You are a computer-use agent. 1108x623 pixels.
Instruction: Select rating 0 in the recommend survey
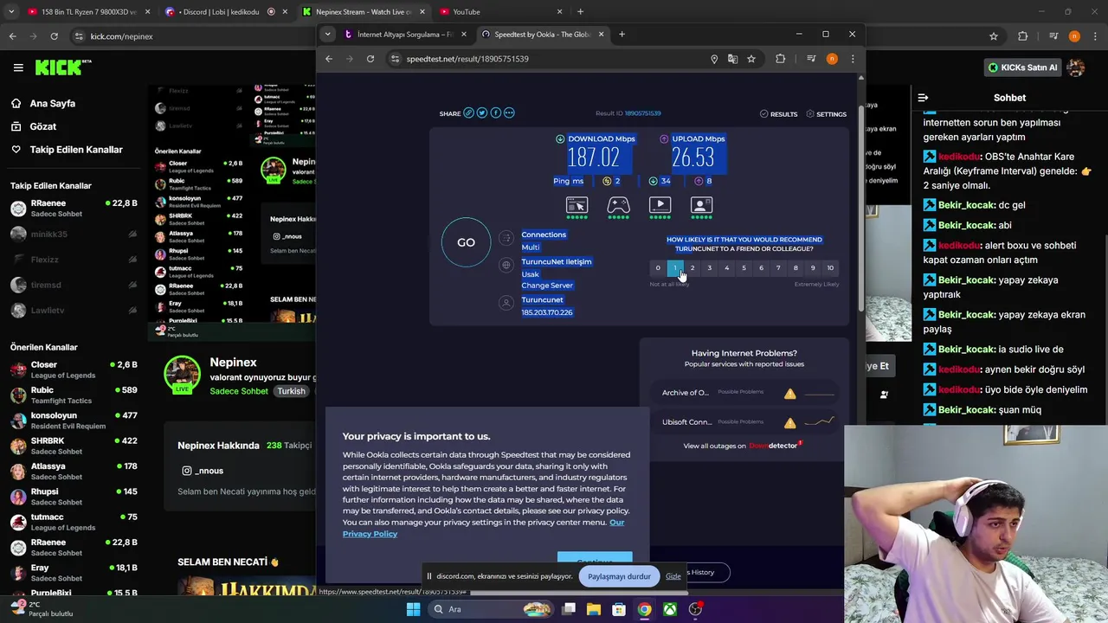[658, 268]
